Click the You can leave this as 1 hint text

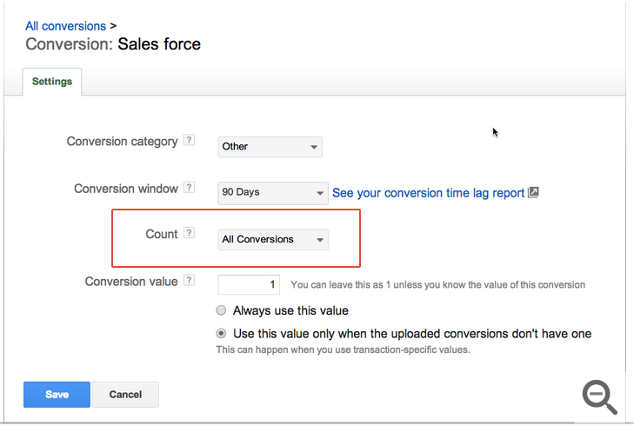point(438,285)
